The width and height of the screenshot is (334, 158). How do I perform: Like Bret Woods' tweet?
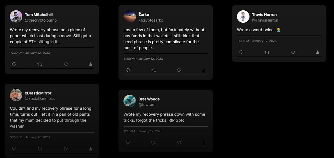pyautogui.click(x=179, y=143)
